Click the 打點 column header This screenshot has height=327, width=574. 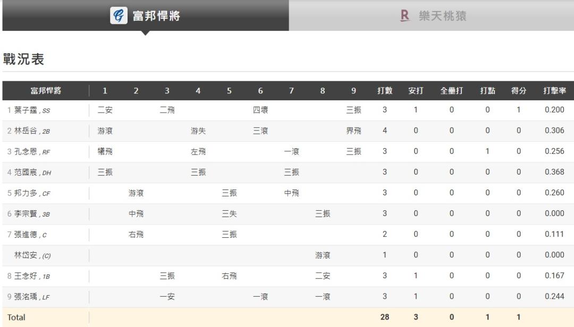point(488,91)
